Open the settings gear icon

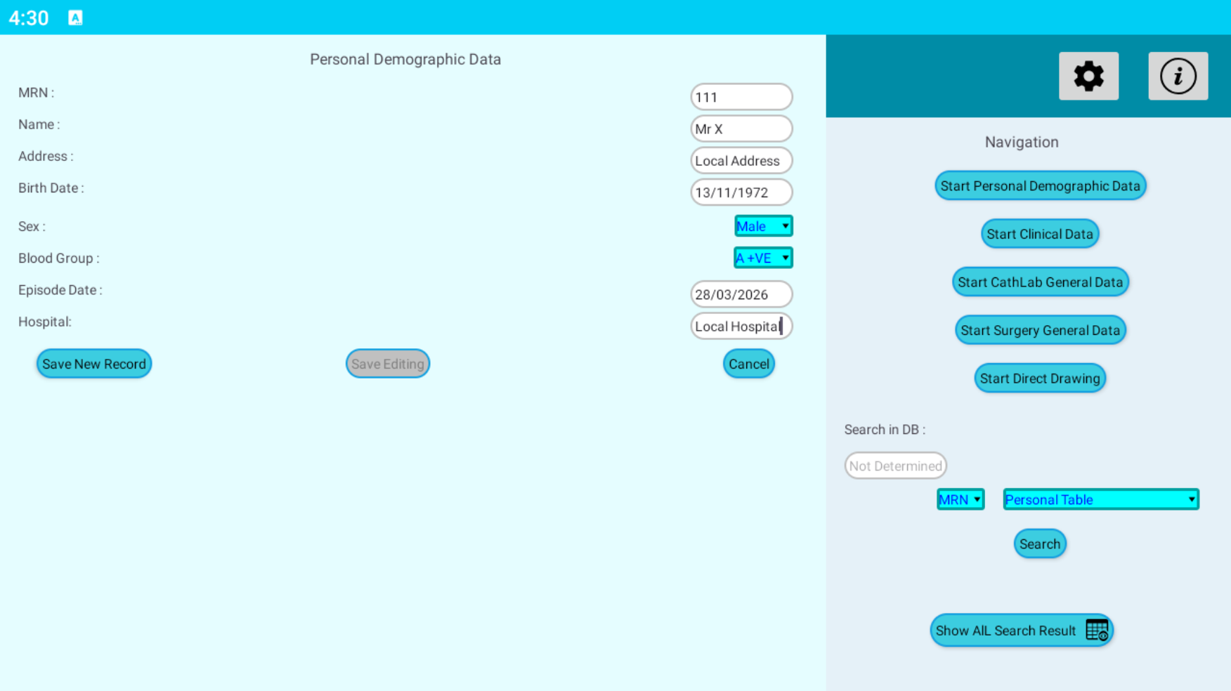(1088, 76)
